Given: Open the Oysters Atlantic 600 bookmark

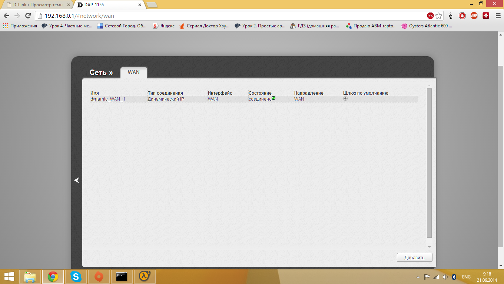Looking at the screenshot, I should tap(427, 26).
